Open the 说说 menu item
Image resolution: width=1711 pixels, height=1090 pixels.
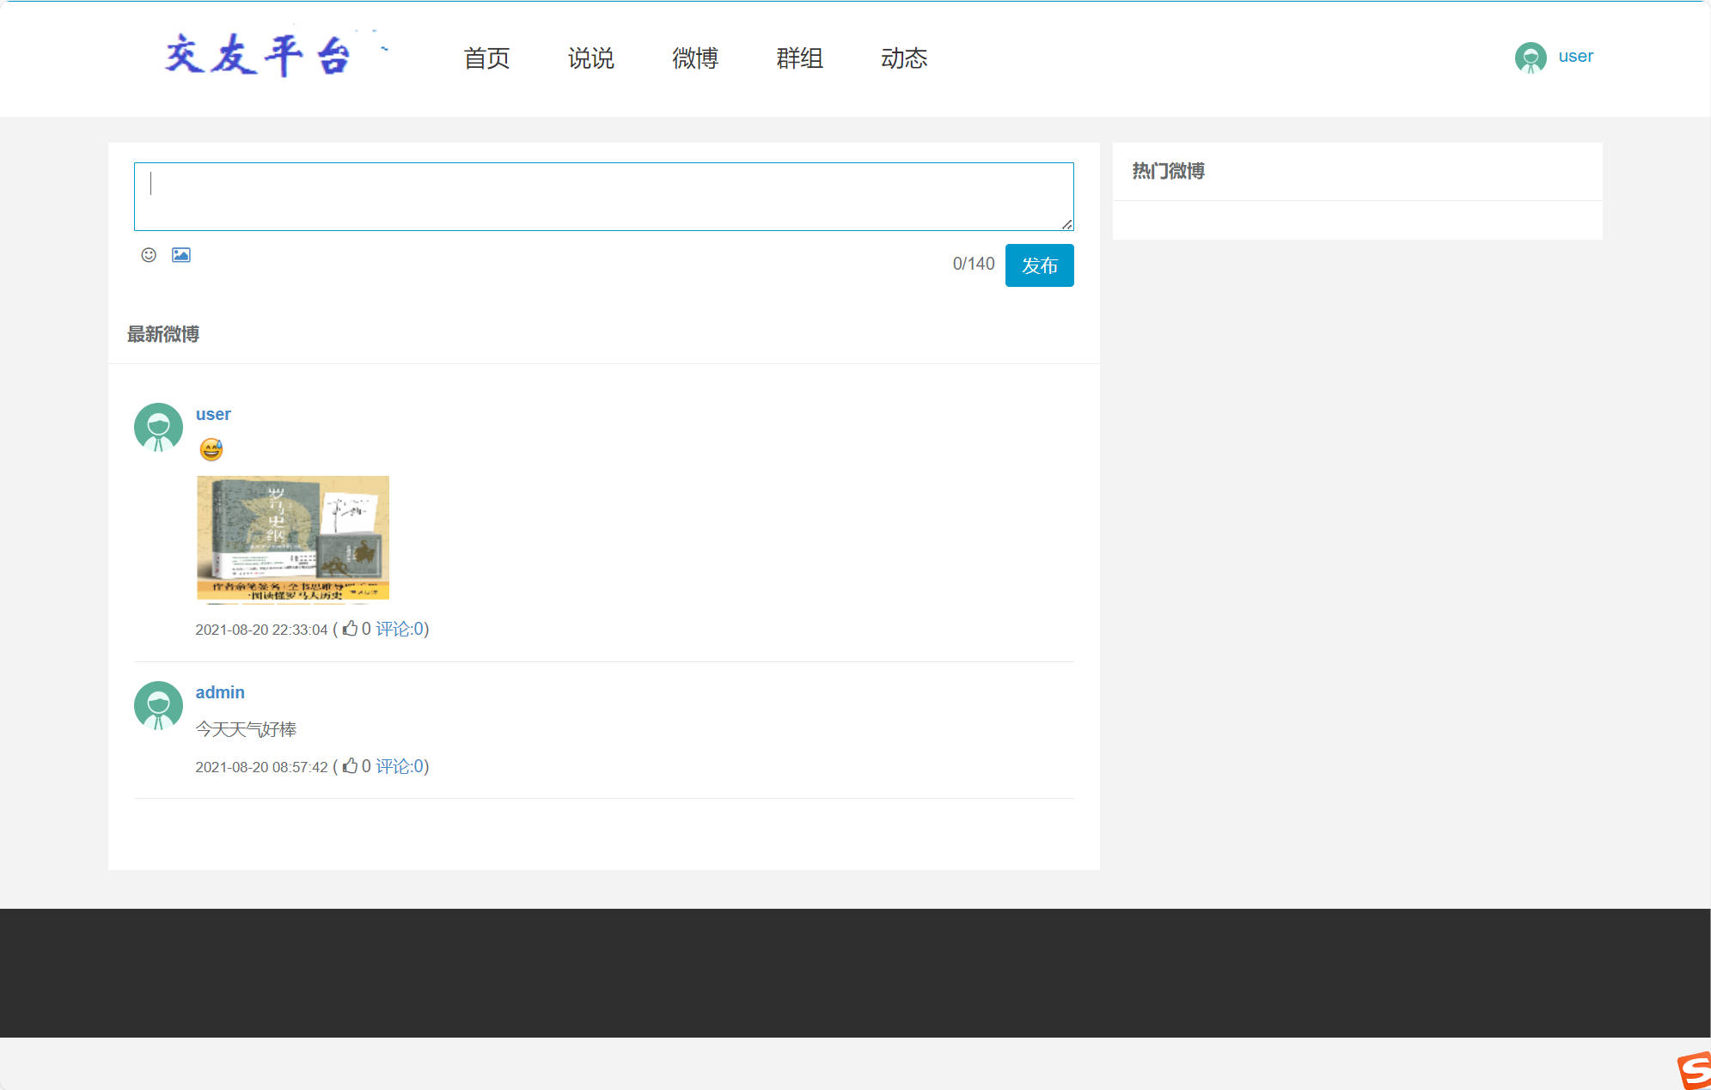[x=591, y=58]
